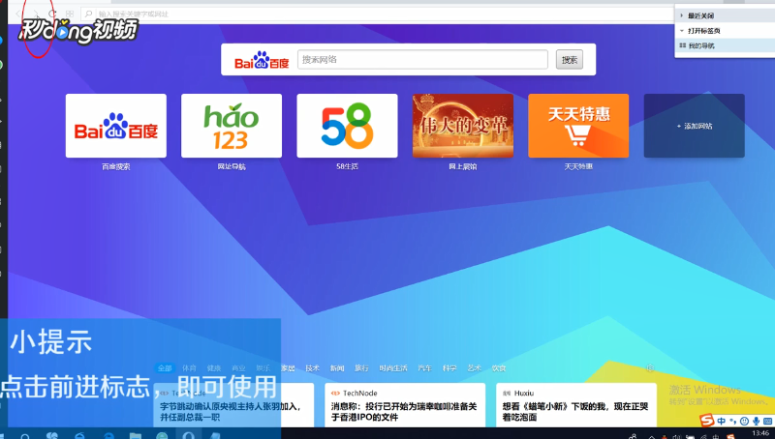Image resolution: width=775 pixels, height=439 pixels.
Task: Click the 百度搜索 label under first tile
Action: [x=116, y=166]
